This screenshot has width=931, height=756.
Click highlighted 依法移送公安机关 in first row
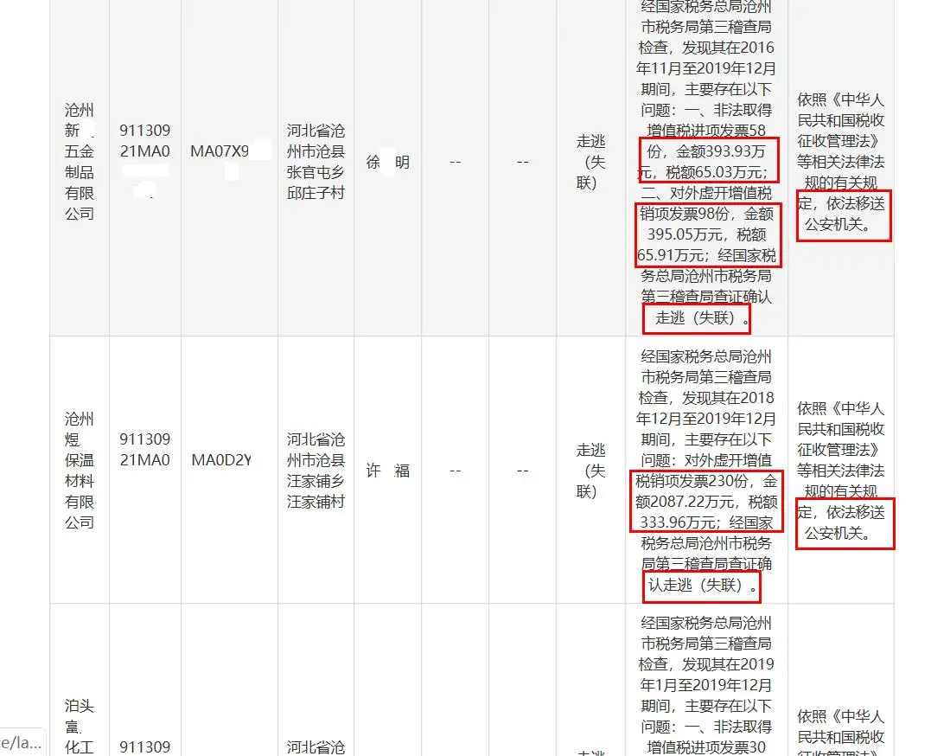pos(844,216)
